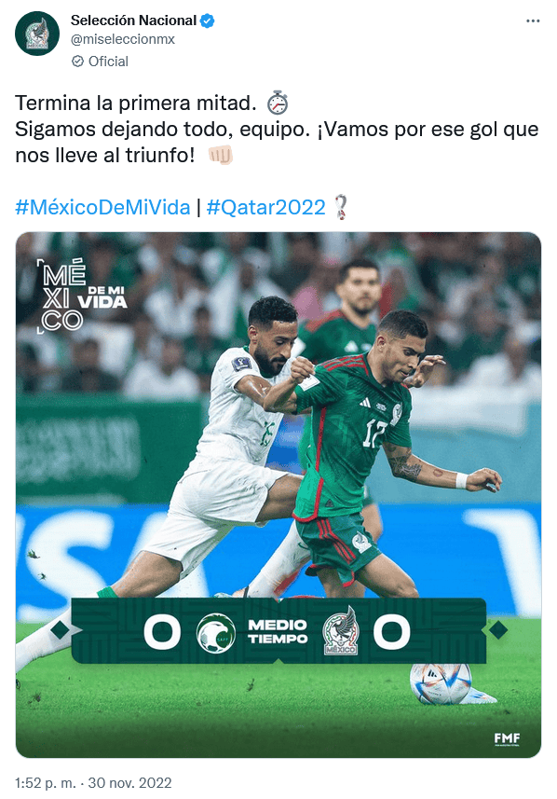Open the #Qatar2022 hashtag

tap(265, 207)
